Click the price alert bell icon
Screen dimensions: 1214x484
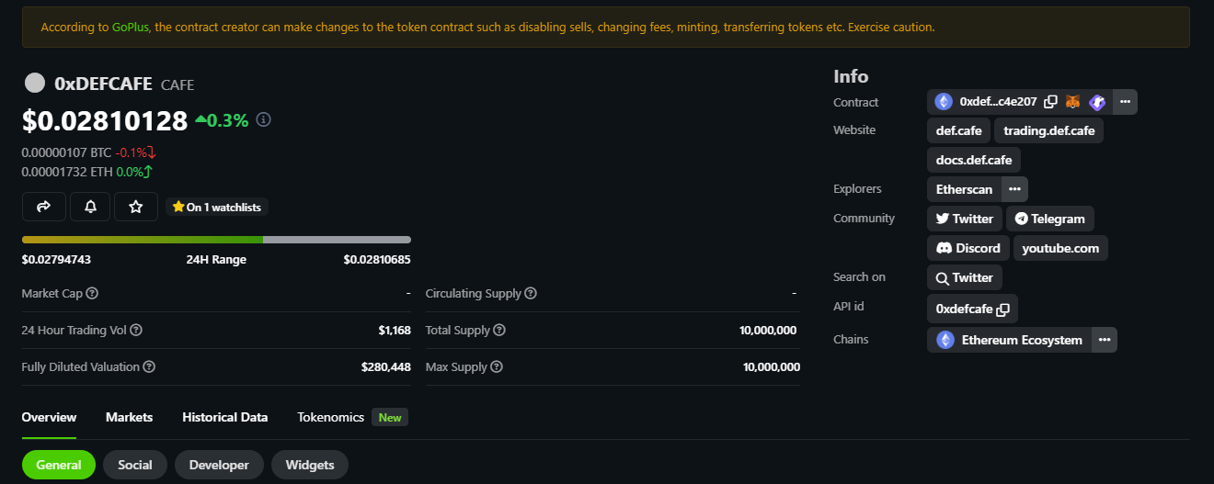pyautogui.click(x=90, y=207)
